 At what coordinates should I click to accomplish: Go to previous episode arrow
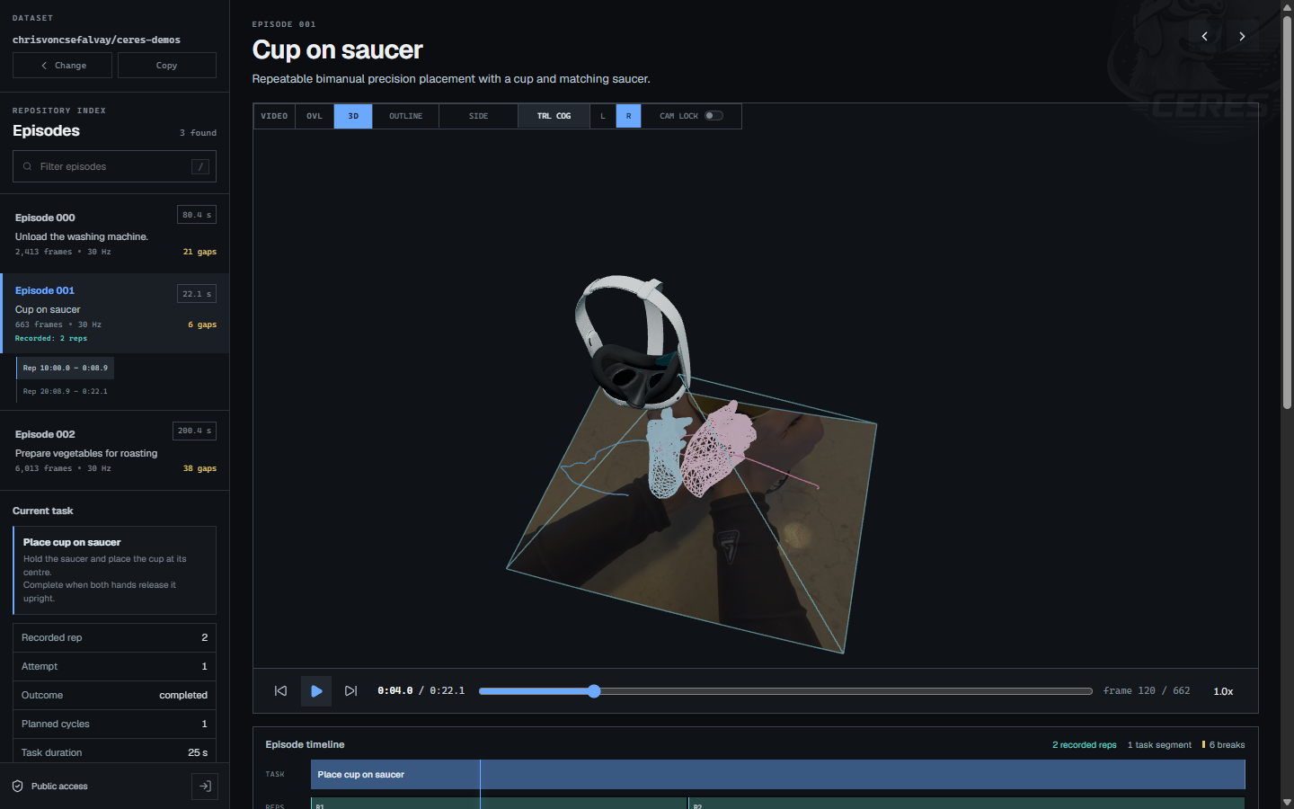pyautogui.click(x=1204, y=36)
